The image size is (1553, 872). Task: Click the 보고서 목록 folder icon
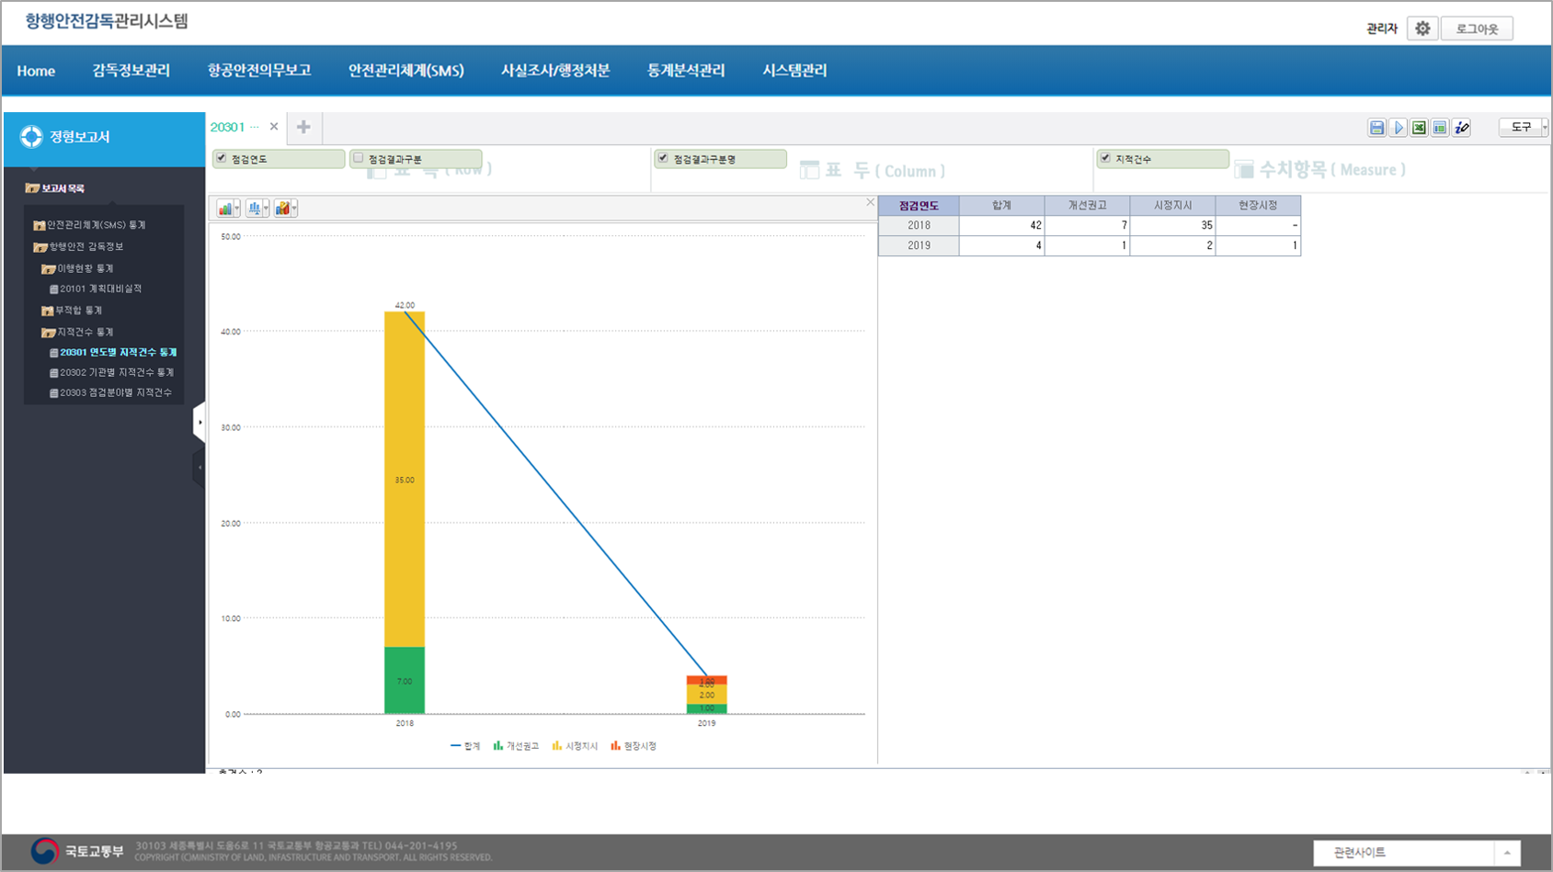[32, 188]
